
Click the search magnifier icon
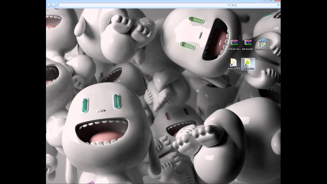[278, 5]
